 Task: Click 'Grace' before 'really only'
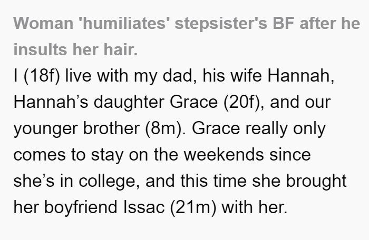(x=216, y=128)
